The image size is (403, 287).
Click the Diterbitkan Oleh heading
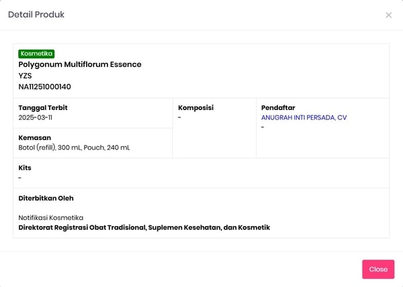pos(46,198)
